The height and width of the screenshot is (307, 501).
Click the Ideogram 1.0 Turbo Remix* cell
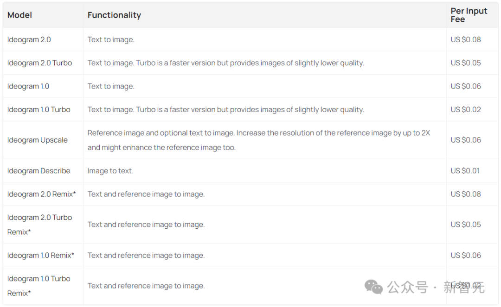pos(39,286)
